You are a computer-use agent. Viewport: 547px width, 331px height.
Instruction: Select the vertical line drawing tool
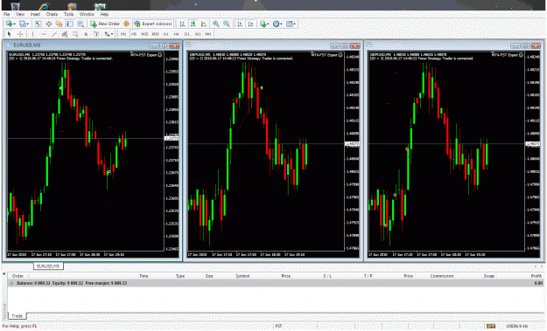[32, 34]
